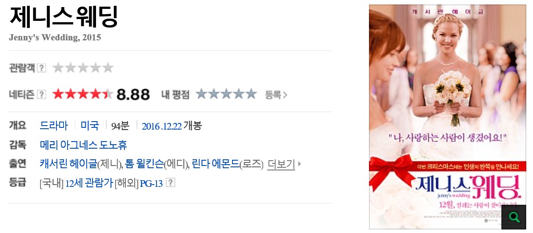Open actor 톰 윌킨슨's page

click(144, 164)
